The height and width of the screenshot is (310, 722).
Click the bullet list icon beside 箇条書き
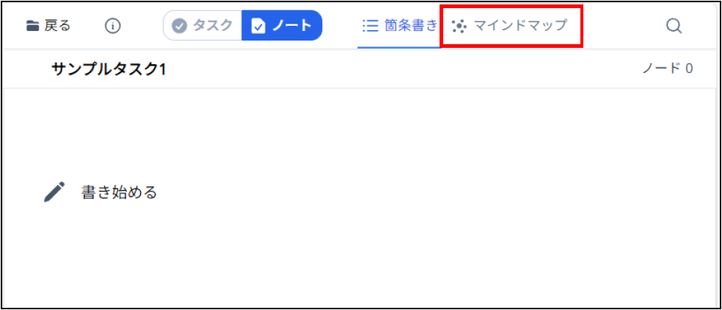[x=370, y=25]
